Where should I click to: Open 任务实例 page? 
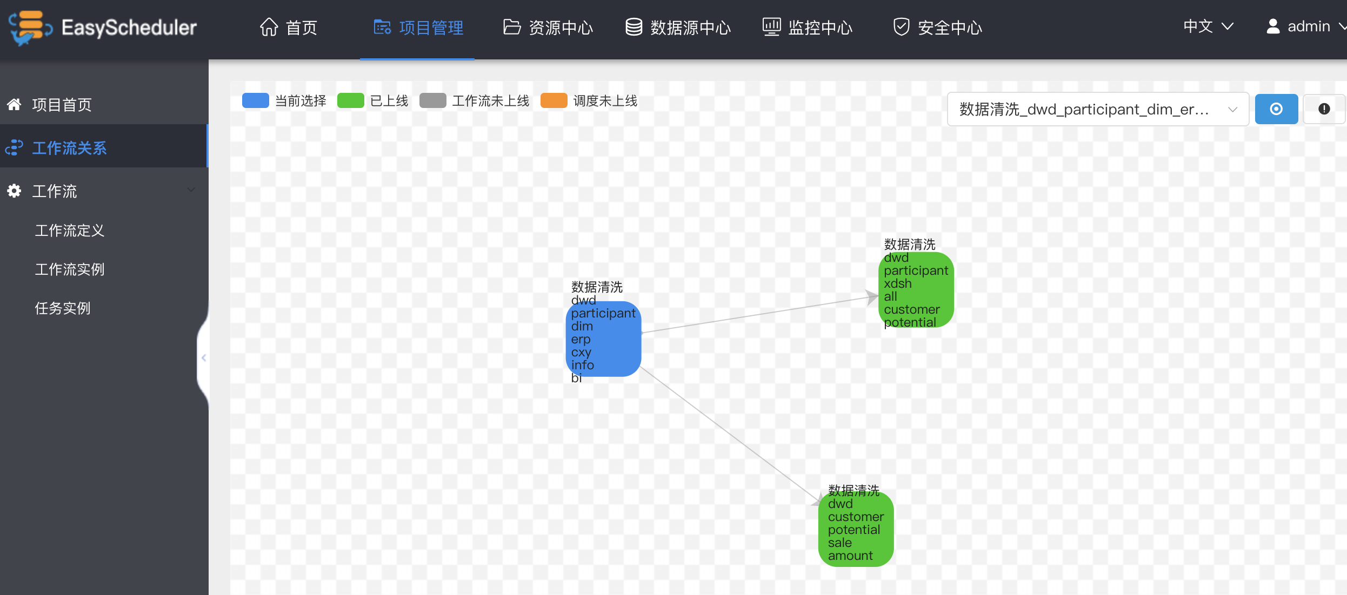point(63,308)
